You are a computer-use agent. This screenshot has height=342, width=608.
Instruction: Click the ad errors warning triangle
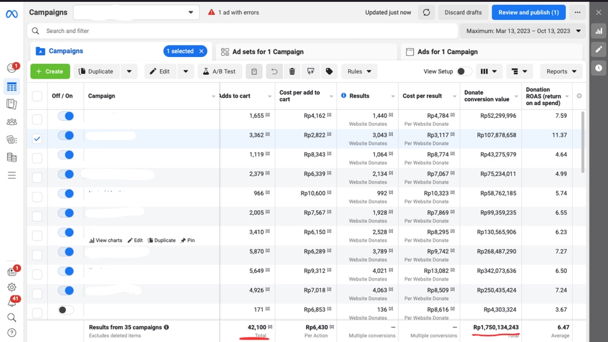pyautogui.click(x=212, y=13)
